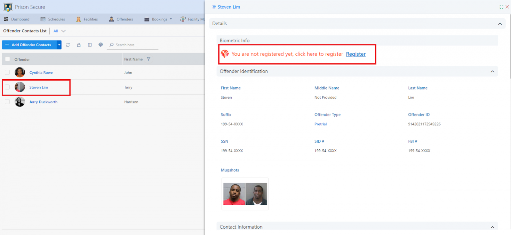Select the checkbox beside Cynthia Rowe
This screenshot has height=235, width=511.
point(7,72)
